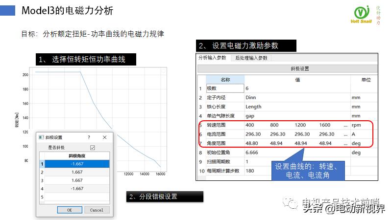Click empty skew angle row 5 cell
392x220 pixels.
pyautogui.click(x=77, y=197)
